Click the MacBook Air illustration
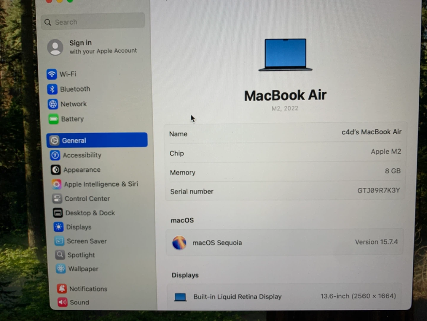The width and height of the screenshot is (427, 321). 285,55
